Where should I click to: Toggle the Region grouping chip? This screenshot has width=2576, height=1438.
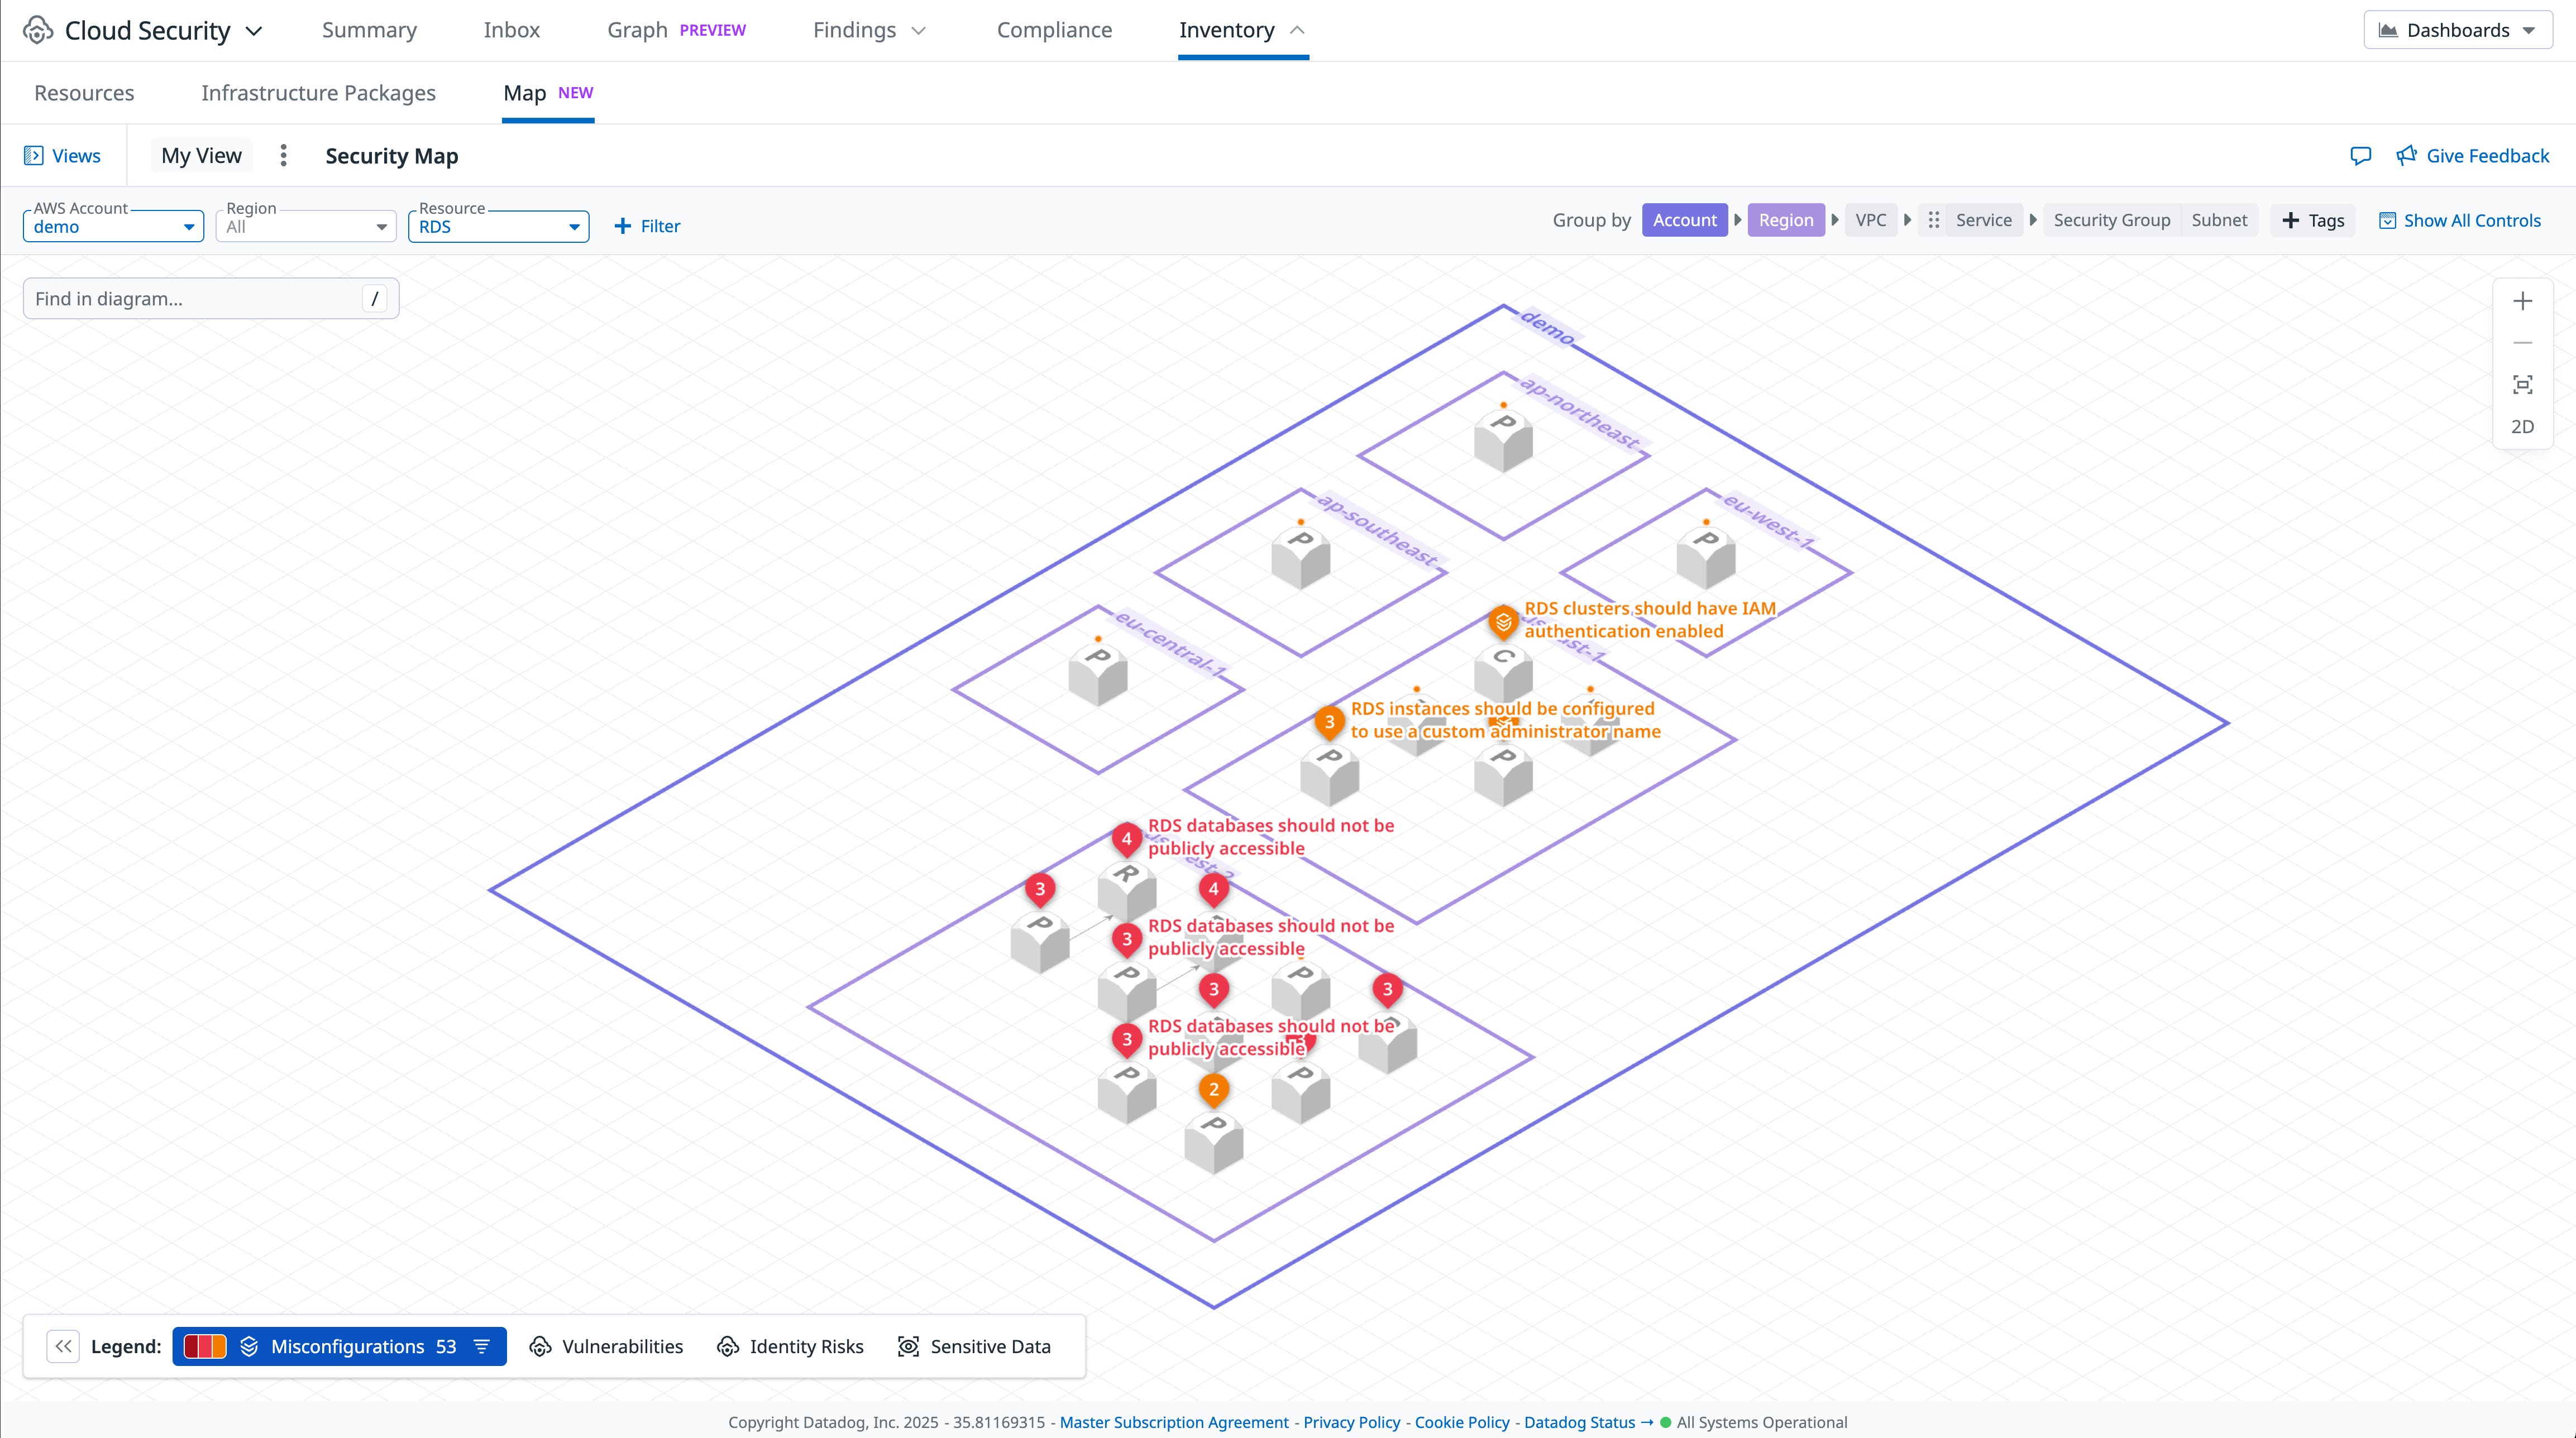[x=1786, y=219]
